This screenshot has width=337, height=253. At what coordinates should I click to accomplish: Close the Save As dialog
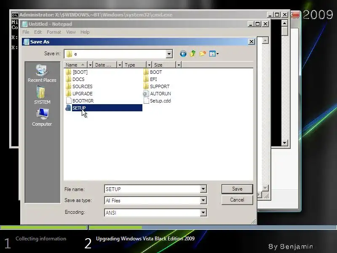pyautogui.click(x=251, y=41)
